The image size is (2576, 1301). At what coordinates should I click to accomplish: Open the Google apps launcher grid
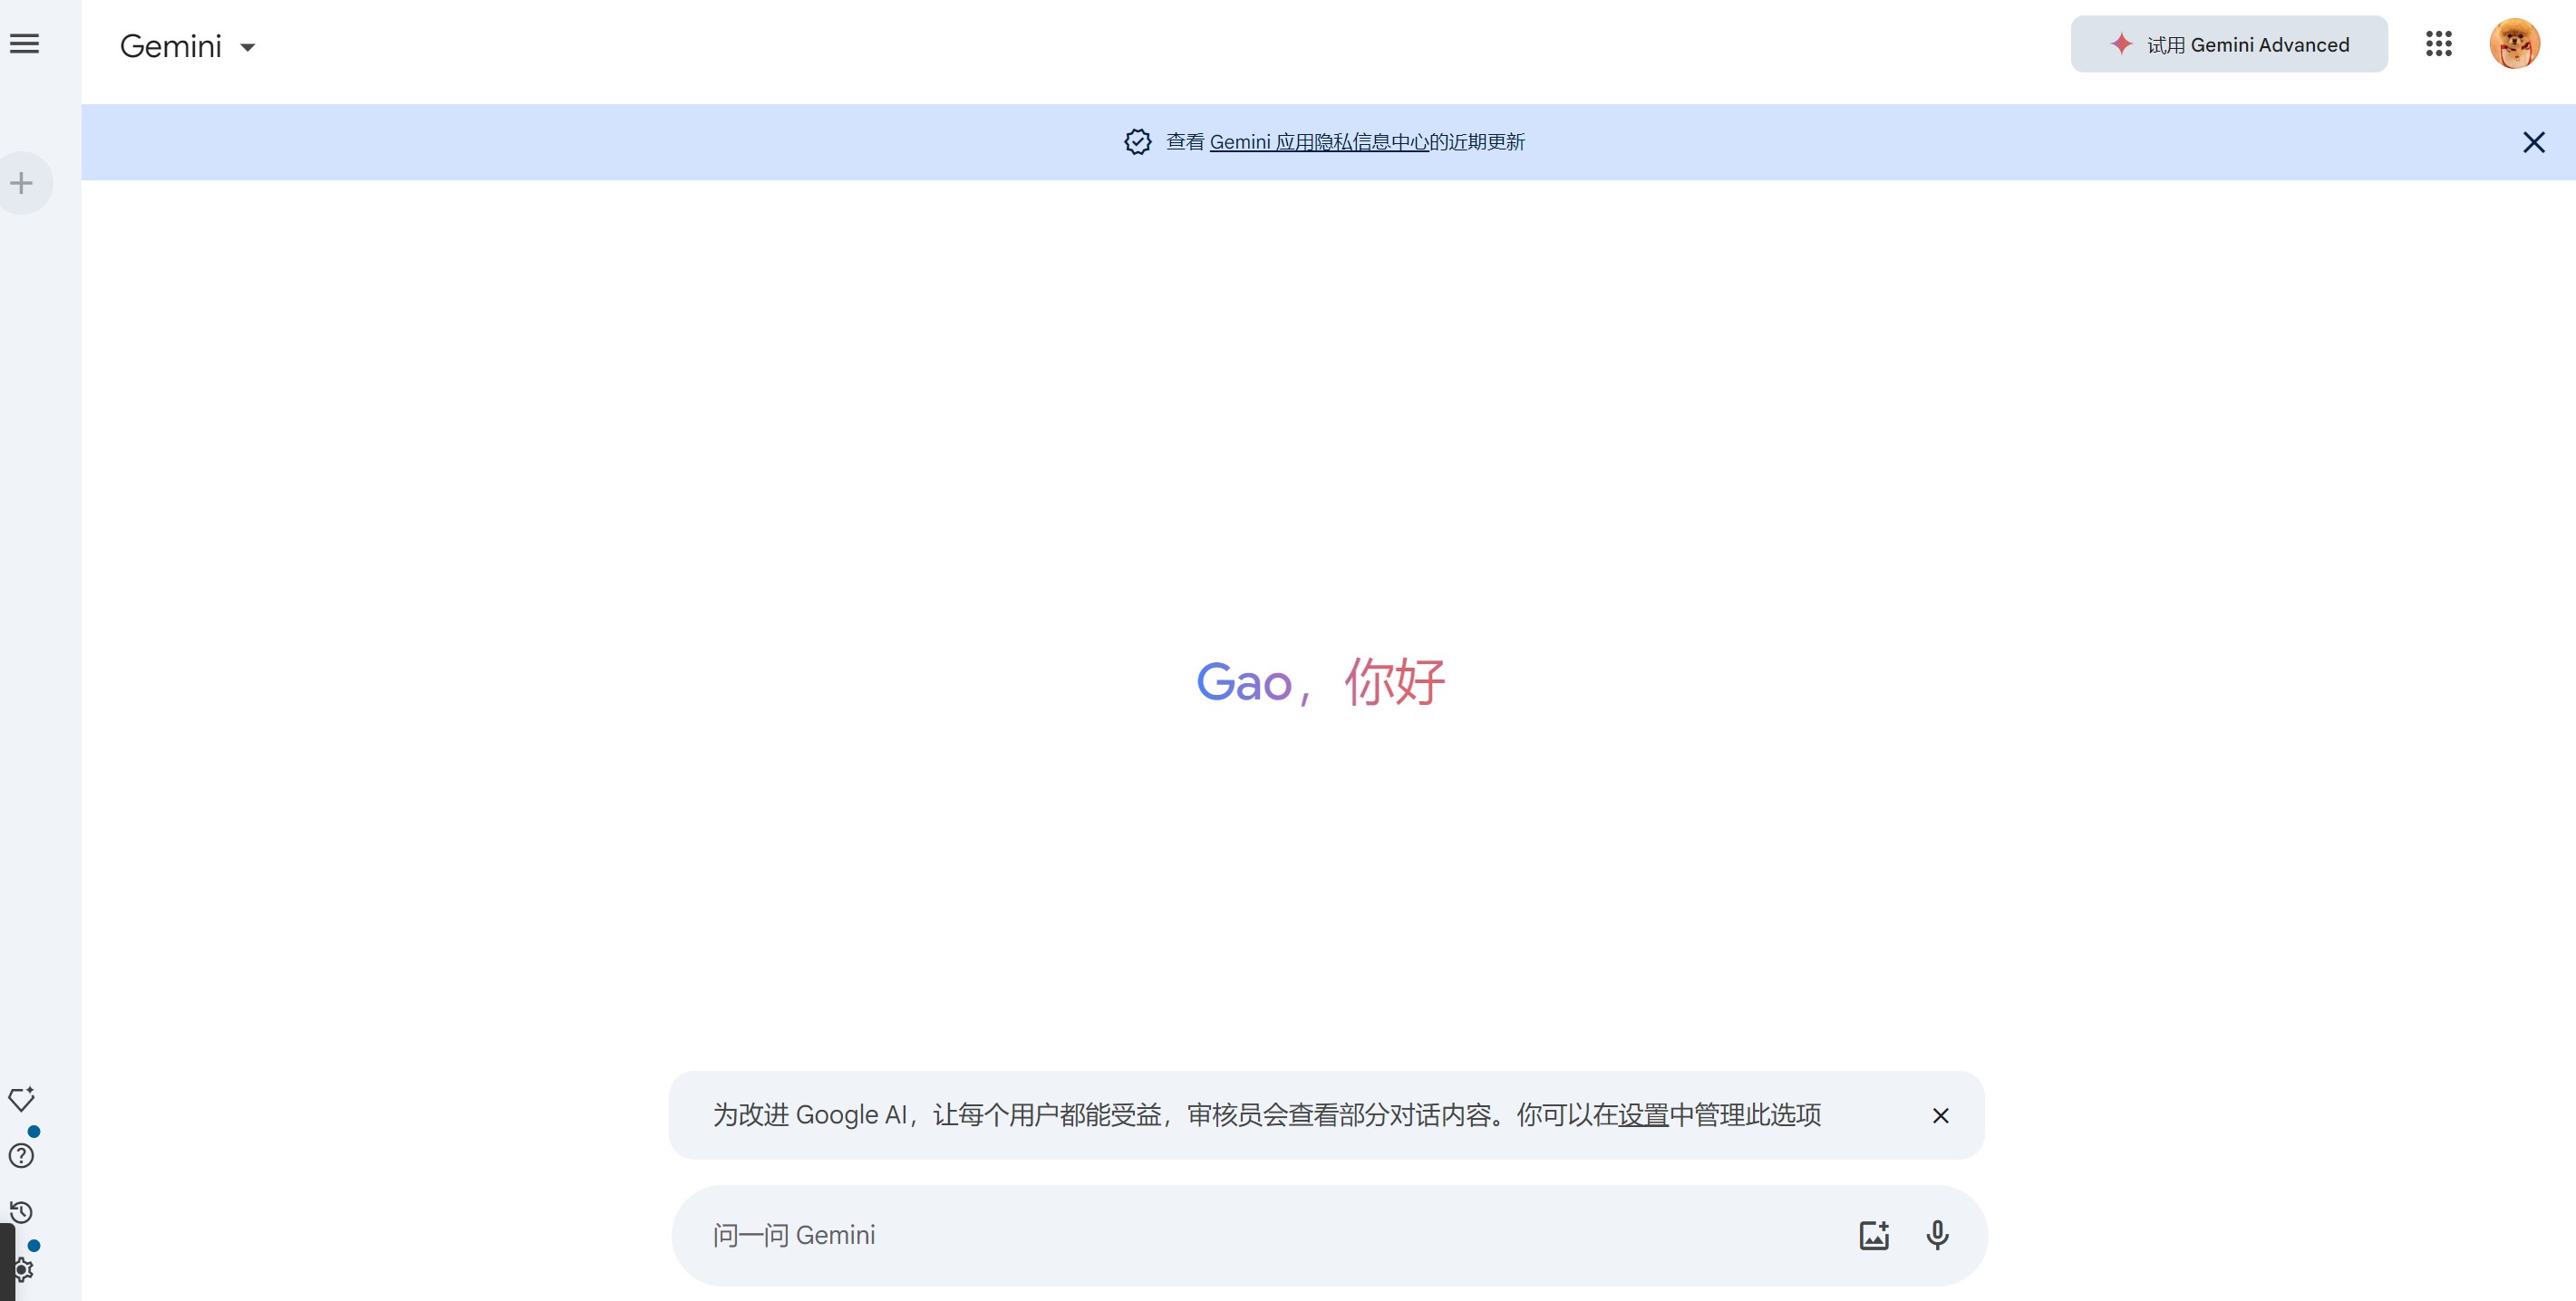[x=2438, y=44]
